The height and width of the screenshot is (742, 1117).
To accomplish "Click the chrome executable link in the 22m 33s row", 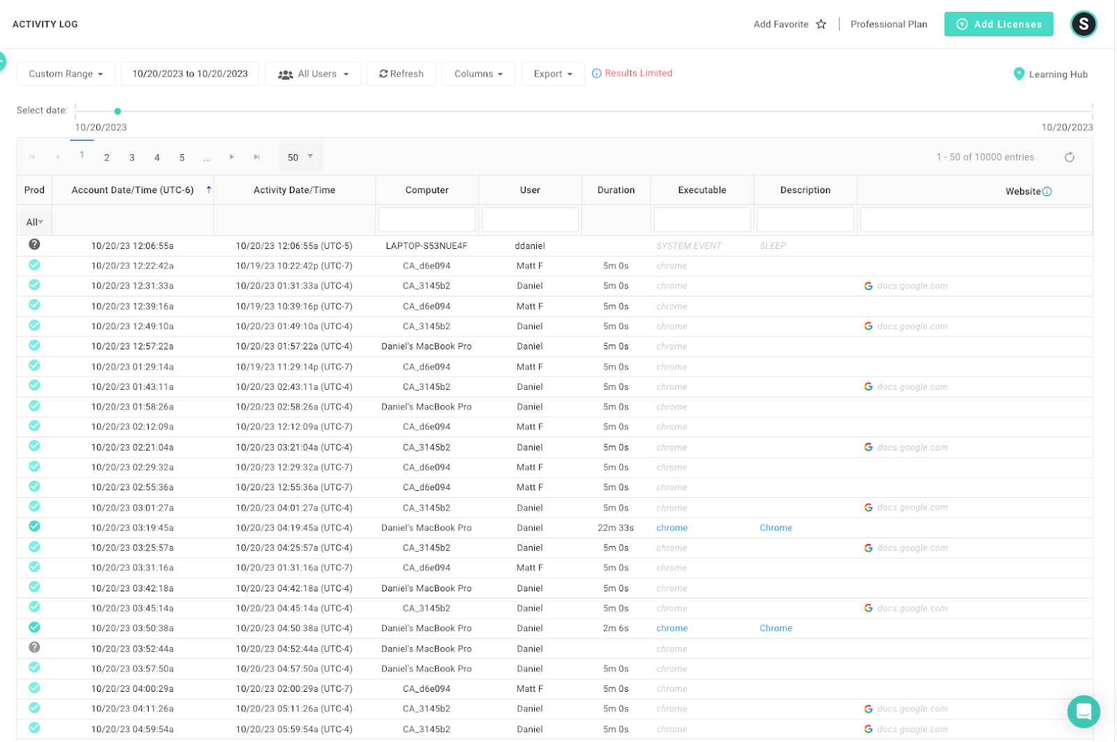I will click(672, 528).
